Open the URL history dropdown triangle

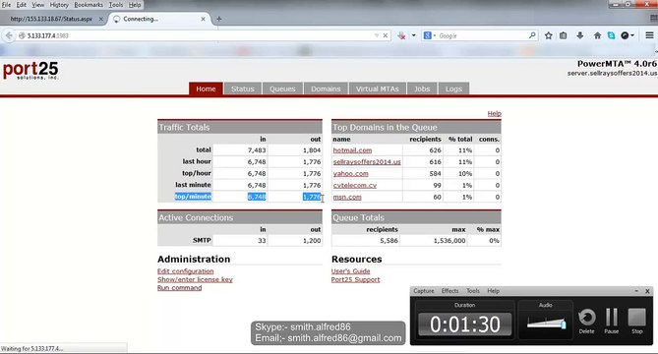(377, 35)
